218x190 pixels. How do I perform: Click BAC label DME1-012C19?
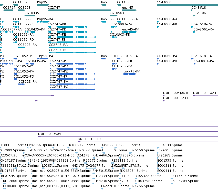coord(89,139)
